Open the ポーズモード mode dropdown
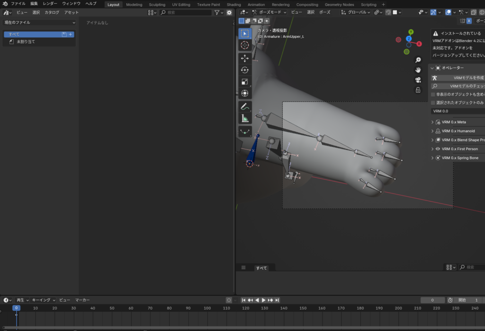Image resolution: width=485 pixels, height=331 pixels. [x=269, y=12]
